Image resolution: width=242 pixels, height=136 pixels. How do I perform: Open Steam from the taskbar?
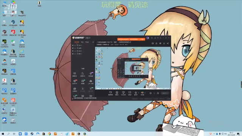click(x=32, y=134)
